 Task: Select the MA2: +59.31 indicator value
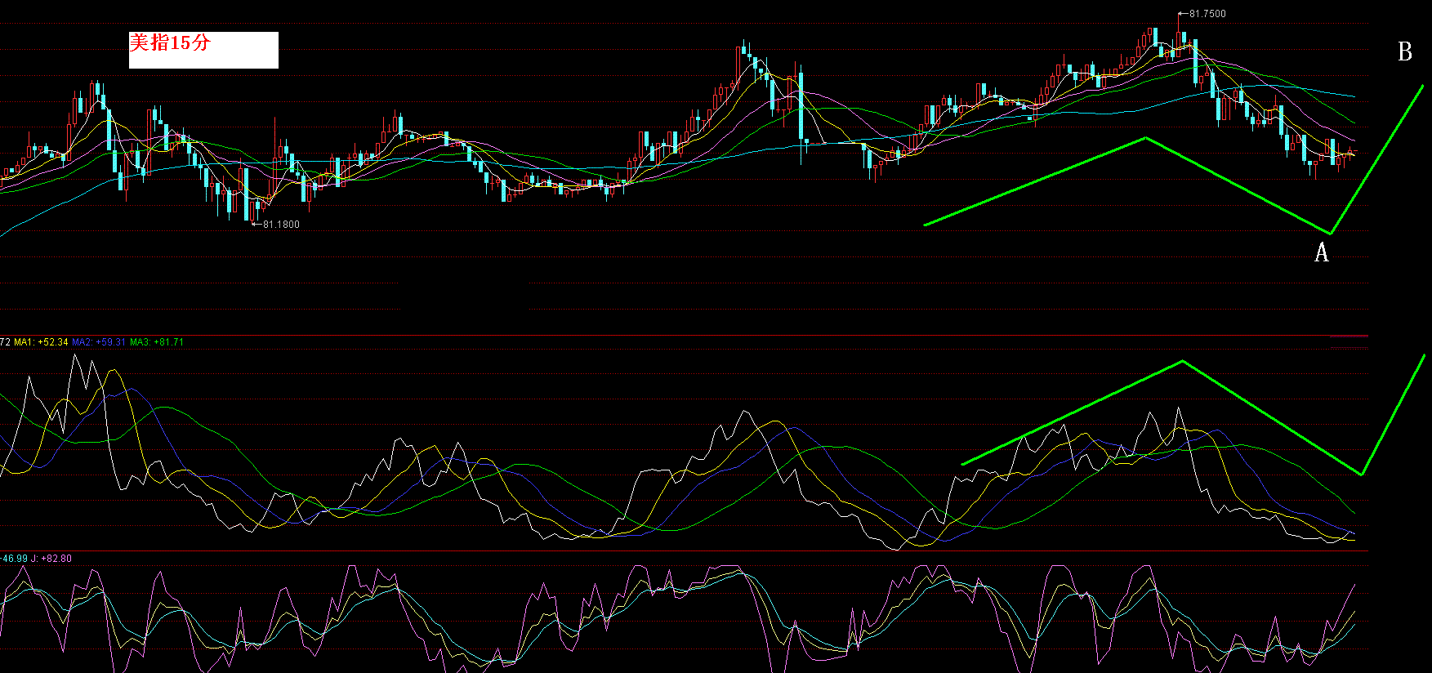[x=99, y=342]
